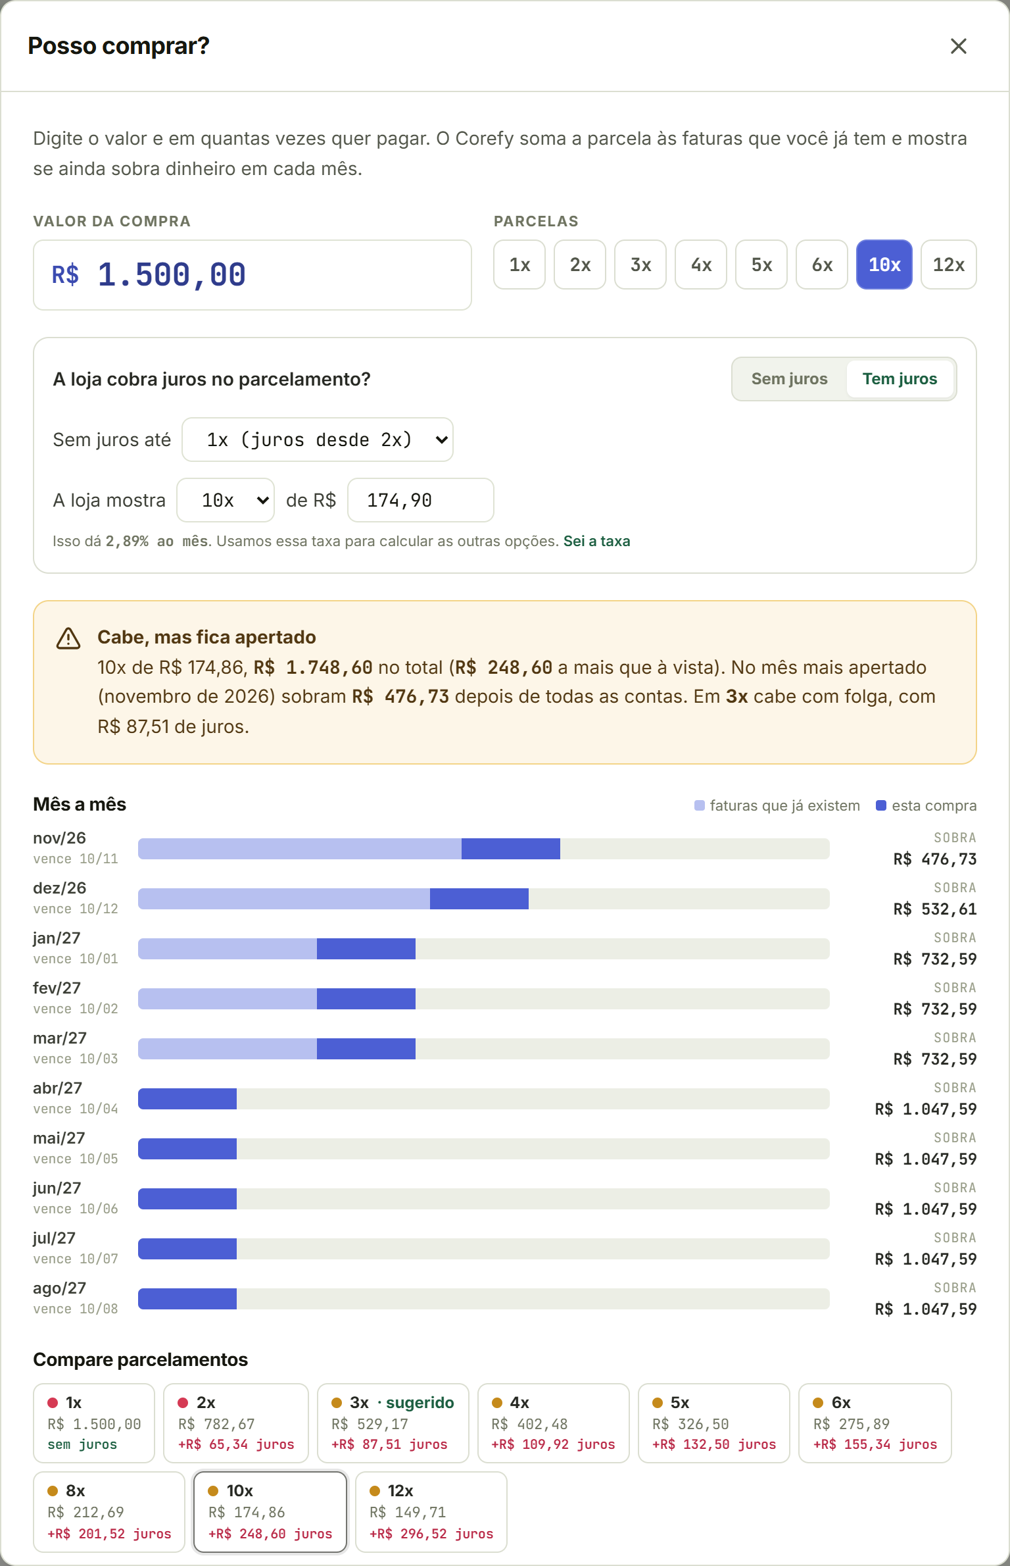The width and height of the screenshot is (1010, 1566).
Task: Select the 12x comparison card
Action: [x=431, y=1511]
